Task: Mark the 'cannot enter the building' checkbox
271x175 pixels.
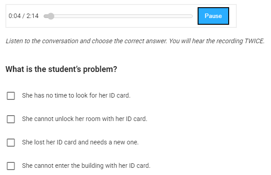Action: (11, 166)
